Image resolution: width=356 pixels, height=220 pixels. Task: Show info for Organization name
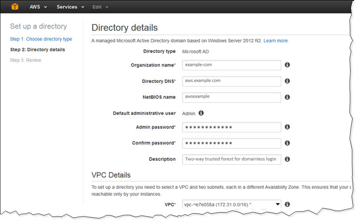point(287,65)
